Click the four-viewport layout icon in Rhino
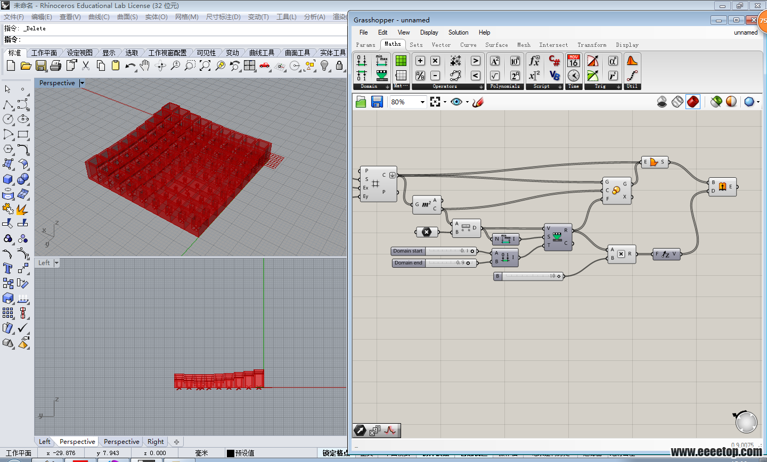This screenshot has width=767, height=462. (250, 66)
